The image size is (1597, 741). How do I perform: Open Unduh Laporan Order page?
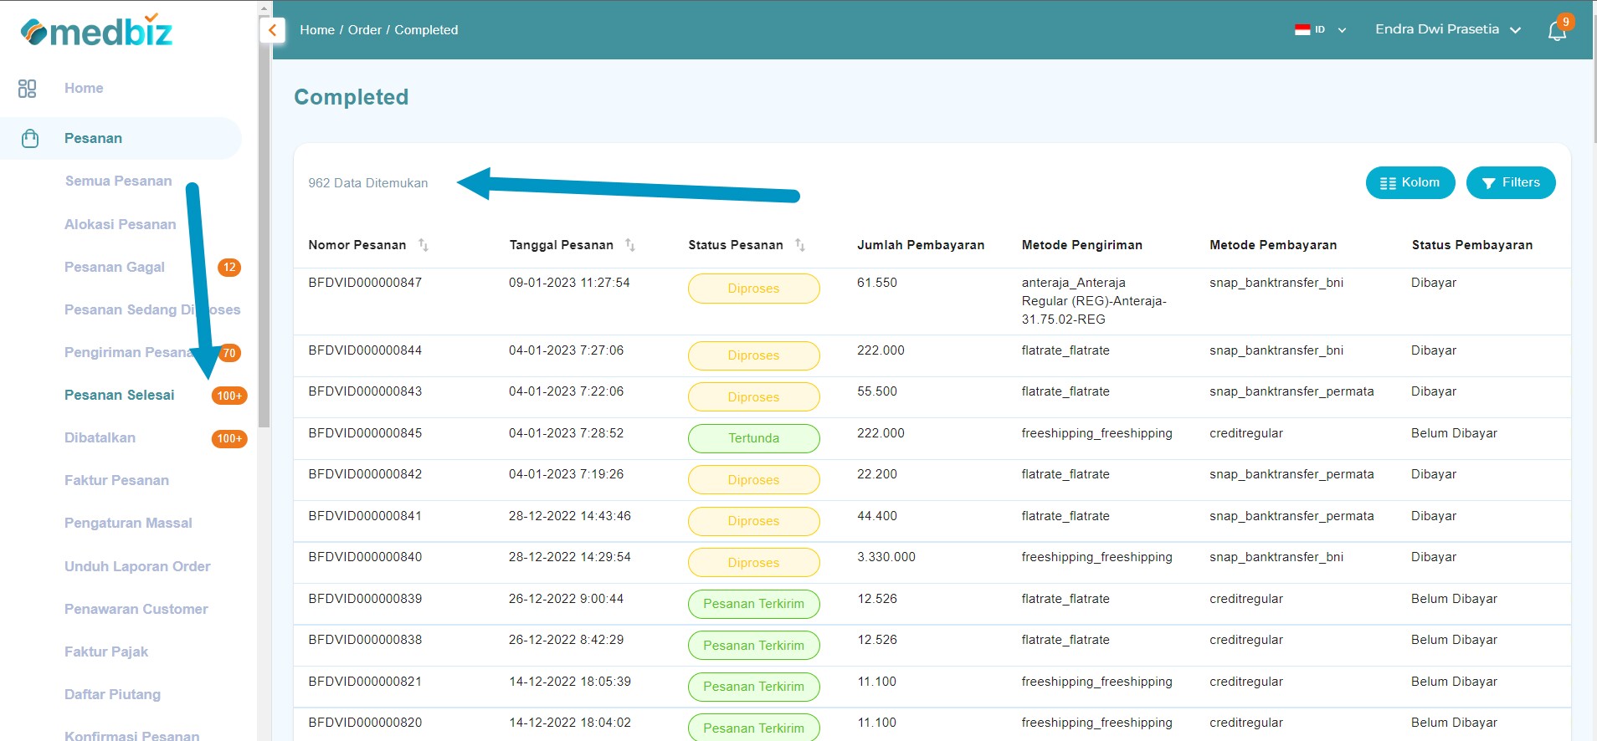click(137, 567)
